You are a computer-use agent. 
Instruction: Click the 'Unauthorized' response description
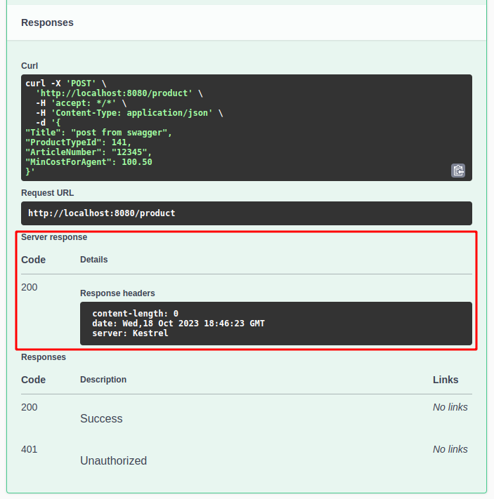click(x=113, y=461)
